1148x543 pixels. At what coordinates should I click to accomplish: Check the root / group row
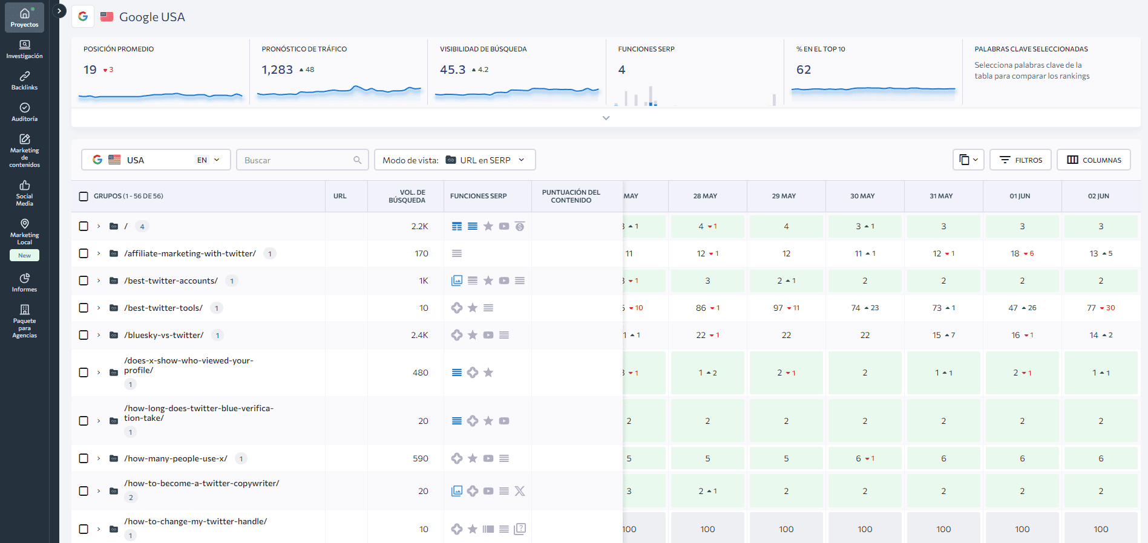(x=84, y=226)
